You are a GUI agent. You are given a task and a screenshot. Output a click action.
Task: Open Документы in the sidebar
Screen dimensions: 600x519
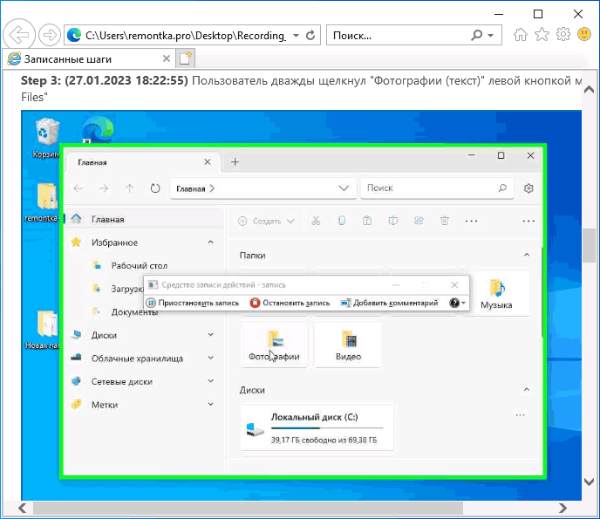point(134,312)
